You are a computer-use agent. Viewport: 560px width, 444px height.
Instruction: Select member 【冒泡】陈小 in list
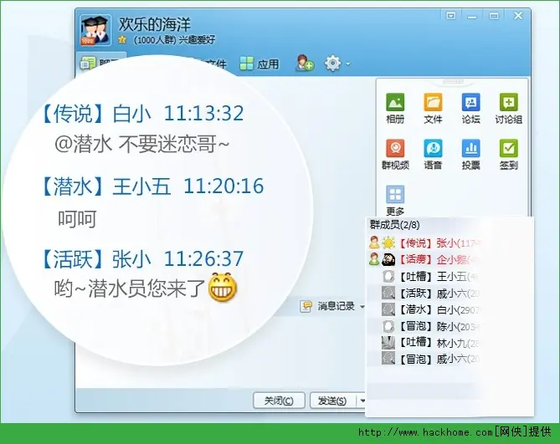coord(425,326)
